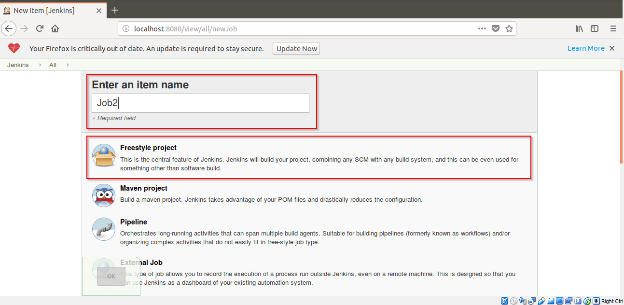
Task: Go to the Firefox home page
Action: point(55,28)
